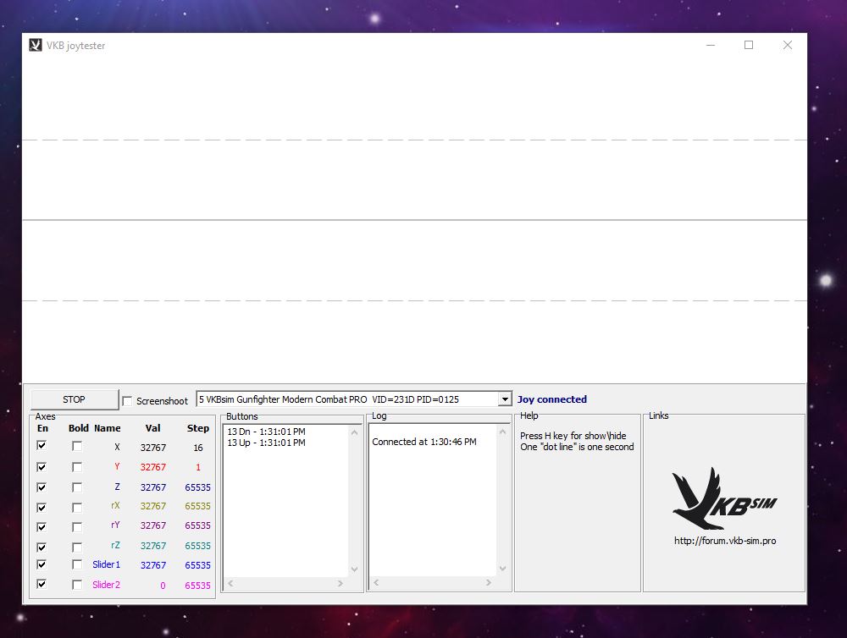Enable Bold for Slider2

(77, 585)
